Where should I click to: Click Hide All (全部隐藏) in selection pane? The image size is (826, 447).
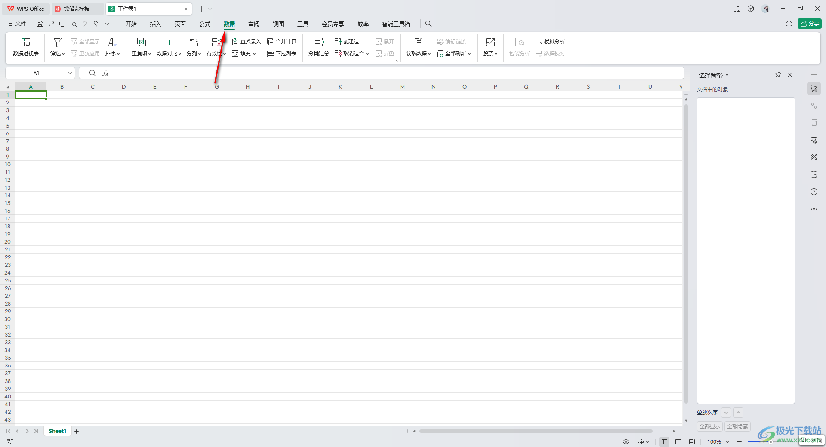coord(737,426)
